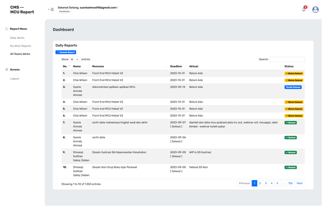
Task: Click into the Search input field
Action: click(x=287, y=60)
